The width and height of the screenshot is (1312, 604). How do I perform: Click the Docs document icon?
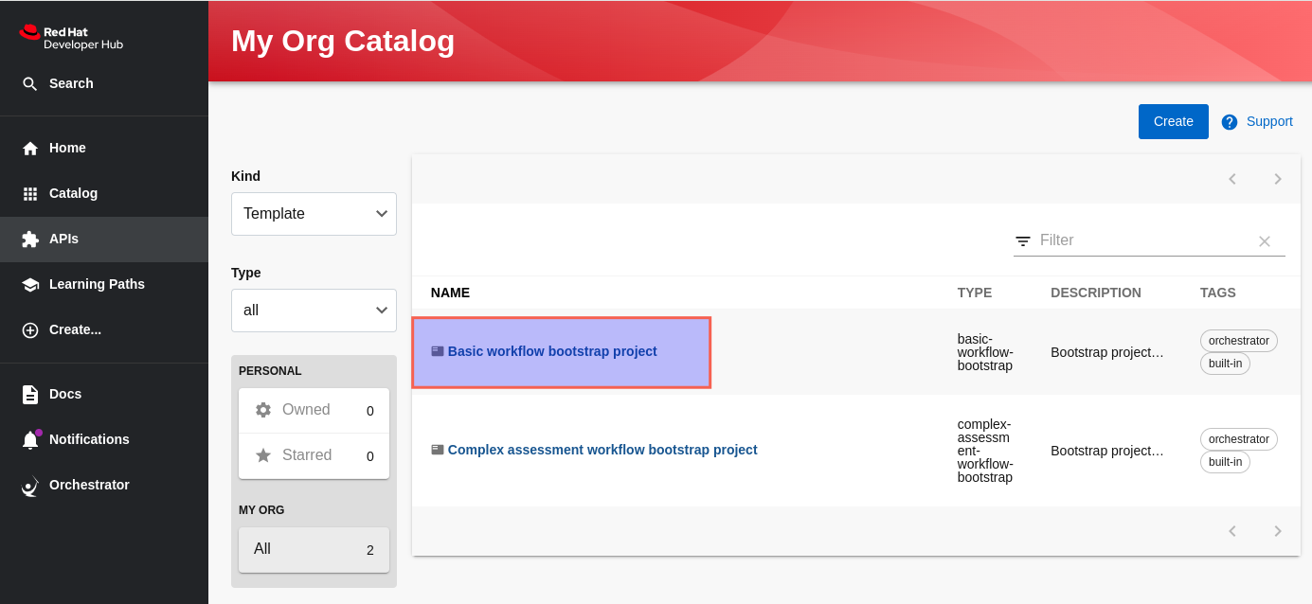tap(30, 395)
